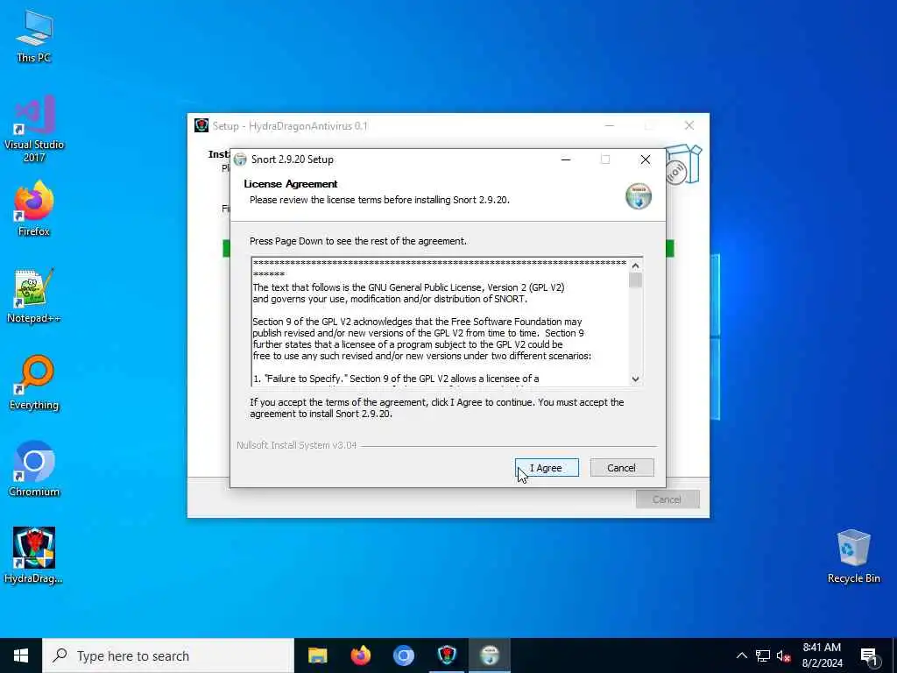
Task: Click the taskbar search box
Action: tap(168, 655)
